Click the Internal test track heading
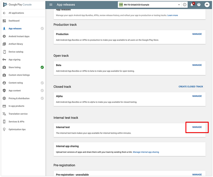 point(66,118)
